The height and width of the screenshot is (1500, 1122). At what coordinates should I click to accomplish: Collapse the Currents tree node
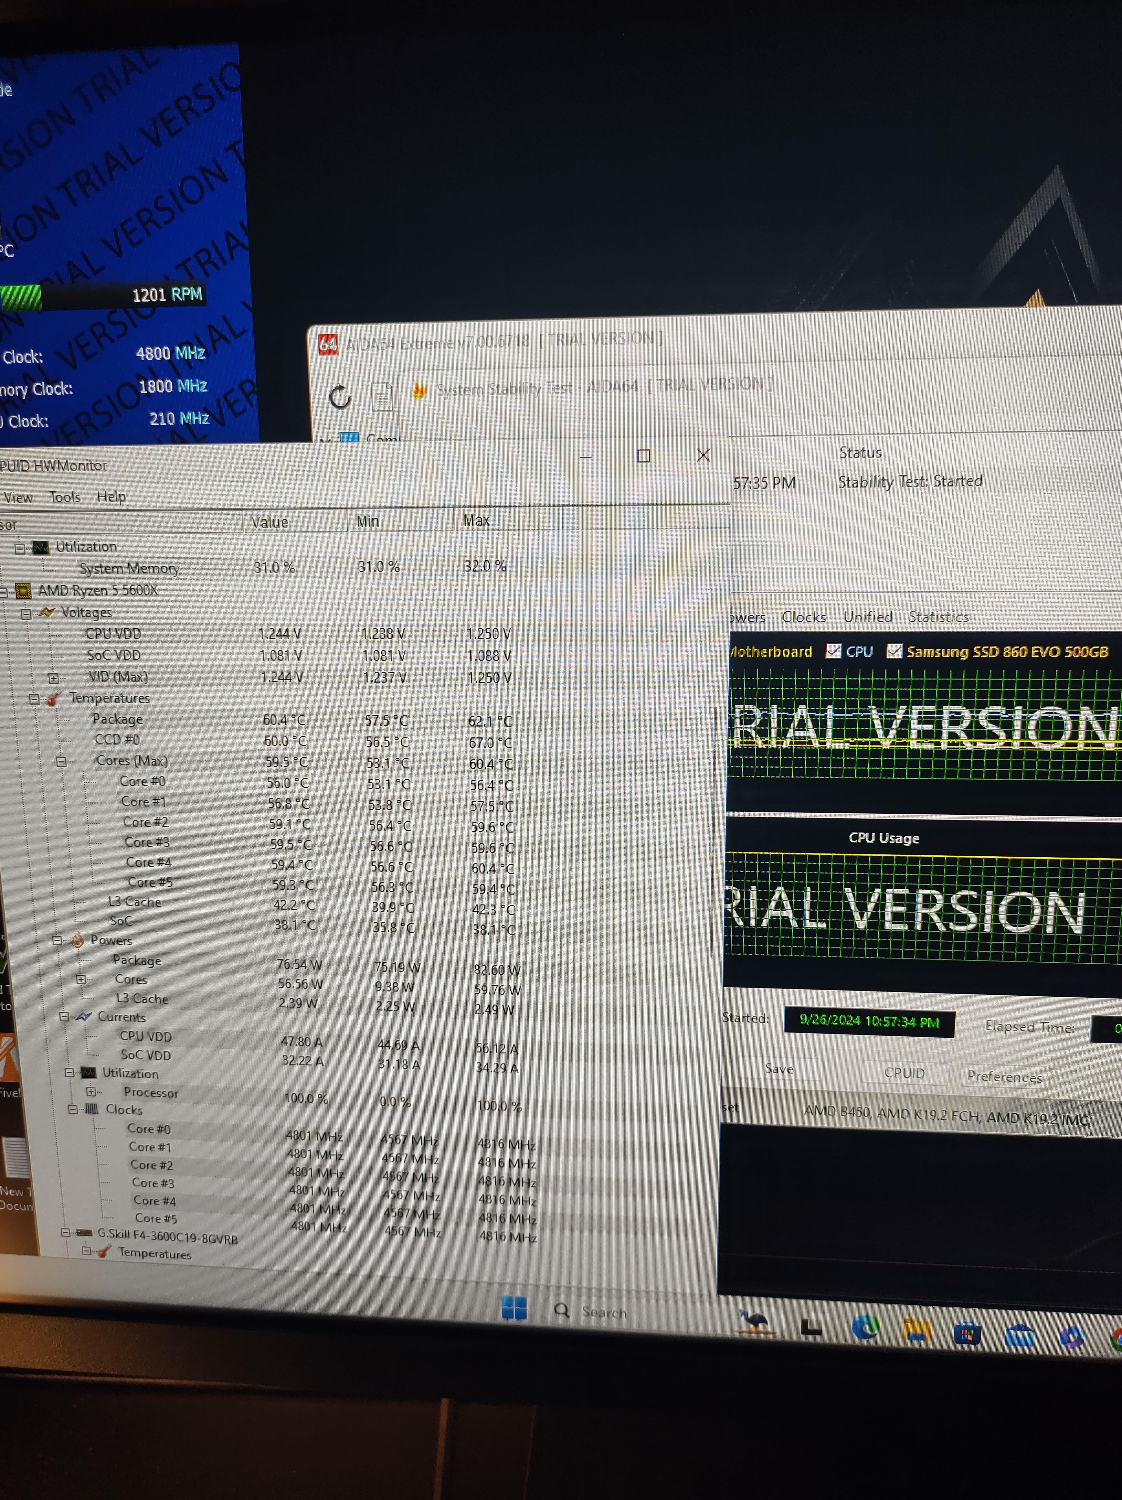tap(64, 1016)
